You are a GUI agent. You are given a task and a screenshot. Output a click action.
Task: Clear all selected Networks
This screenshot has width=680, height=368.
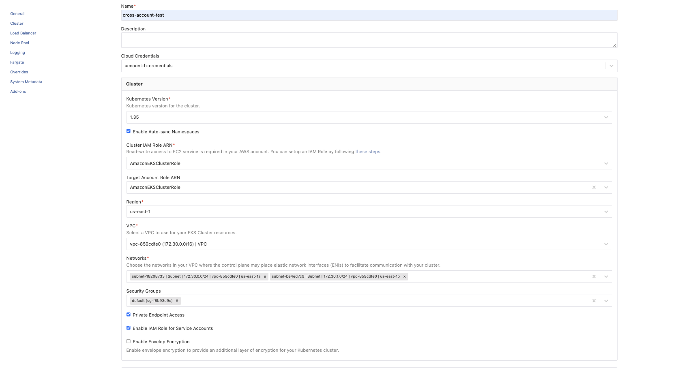(x=594, y=276)
